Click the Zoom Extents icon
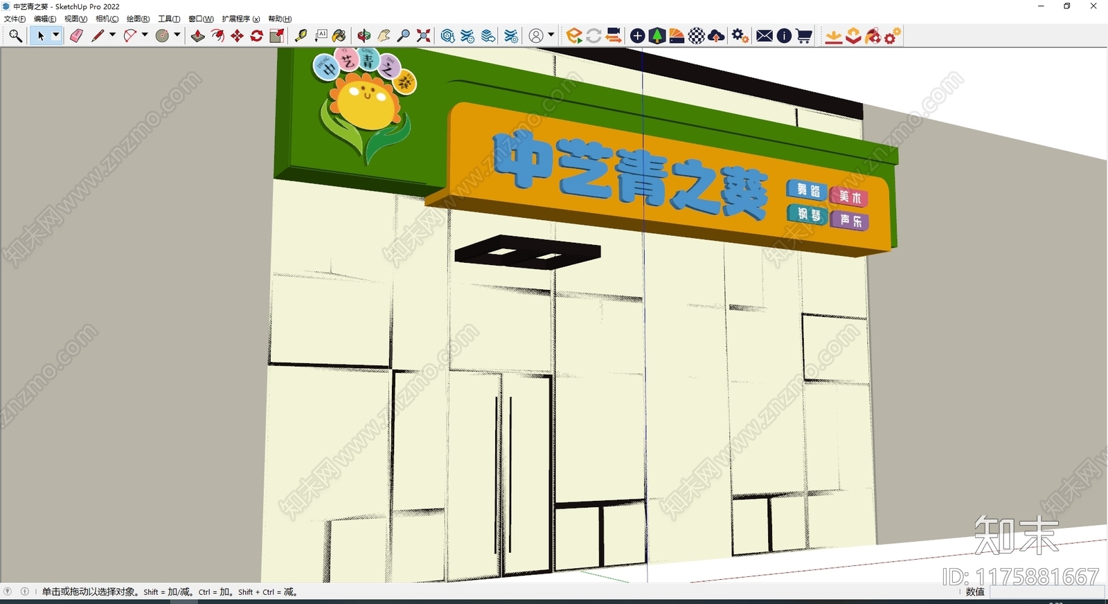 click(423, 36)
